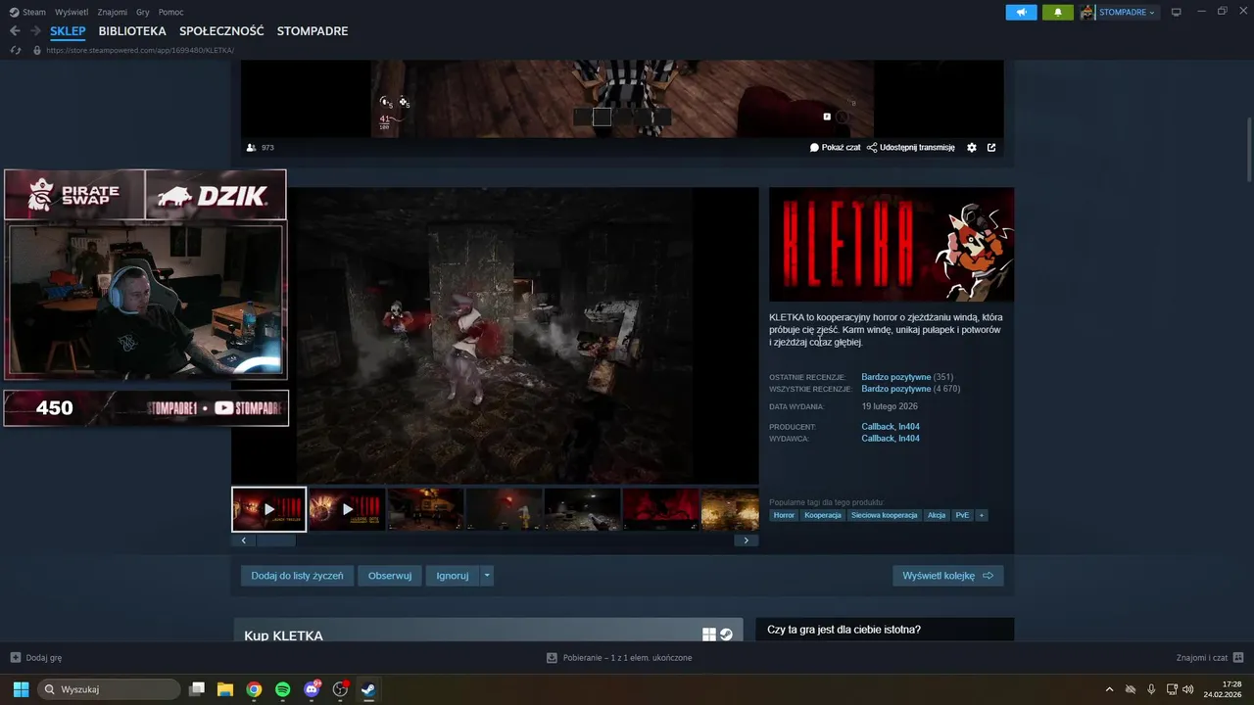
Task: Click the viewers count icon showing 973
Action: [x=252, y=148]
